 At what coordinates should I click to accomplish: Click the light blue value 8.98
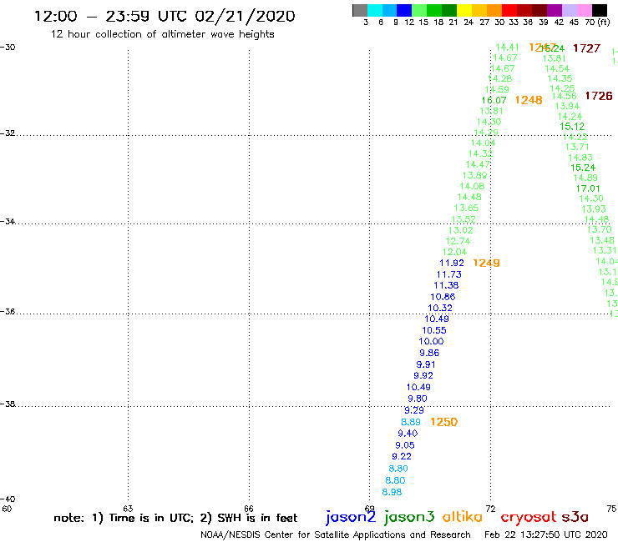(x=392, y=492)
